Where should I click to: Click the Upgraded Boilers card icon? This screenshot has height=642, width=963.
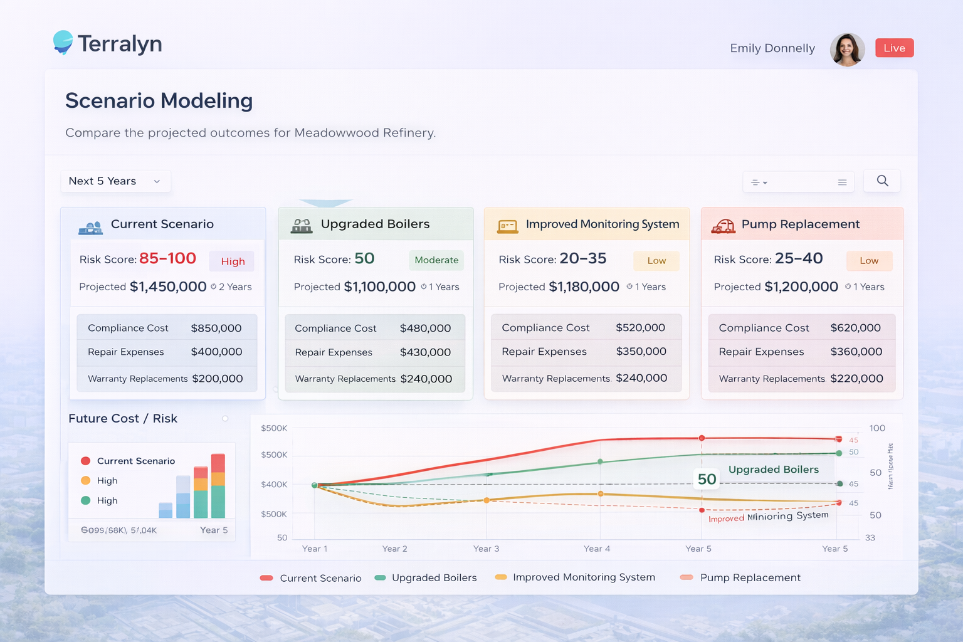point(302,226)
